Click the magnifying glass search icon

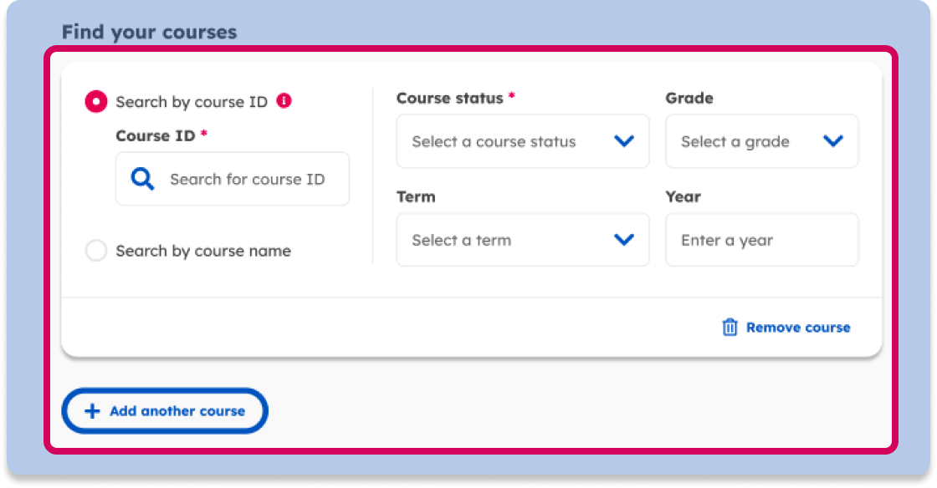[x=143, y=179]
